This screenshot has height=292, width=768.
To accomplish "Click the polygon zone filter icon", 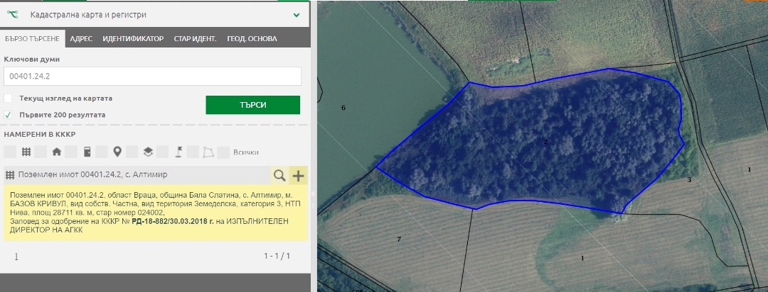I will click(208, 152).
